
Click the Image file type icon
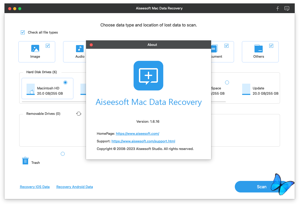(35, 49)
